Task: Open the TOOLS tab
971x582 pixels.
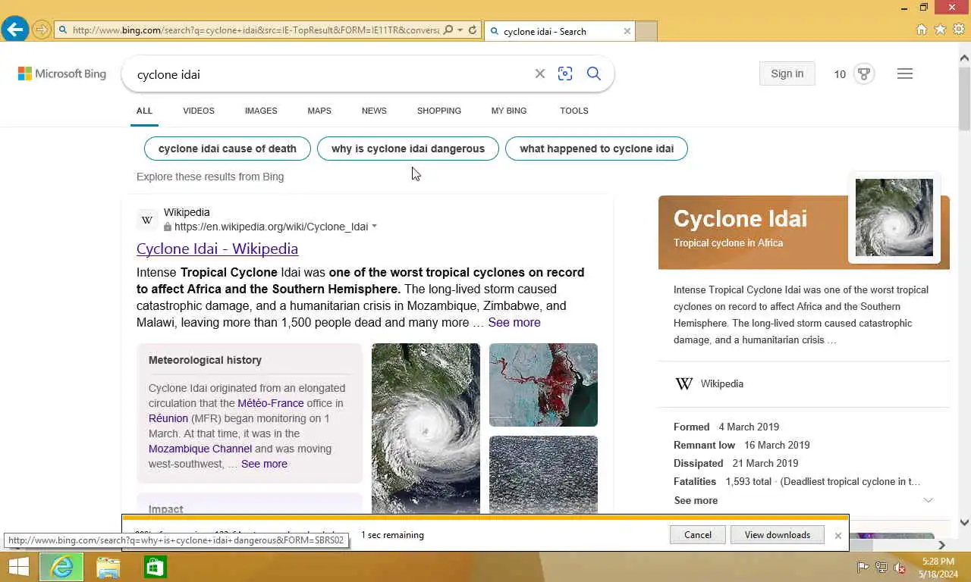Action: (574, 111)
